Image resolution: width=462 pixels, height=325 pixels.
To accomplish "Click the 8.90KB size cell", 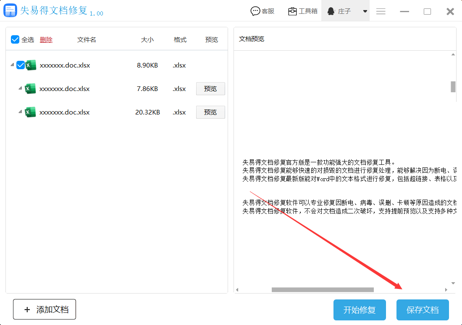I will [x=147, y=65].
